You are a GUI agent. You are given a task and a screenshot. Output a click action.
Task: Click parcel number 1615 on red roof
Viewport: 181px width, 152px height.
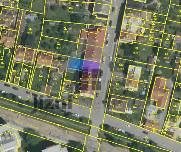tap(96, 41)
